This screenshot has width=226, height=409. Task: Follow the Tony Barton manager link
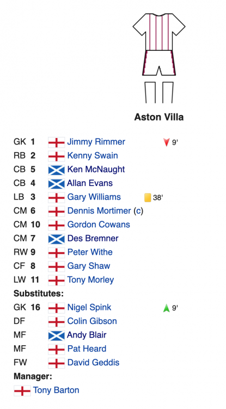[56, 390]
